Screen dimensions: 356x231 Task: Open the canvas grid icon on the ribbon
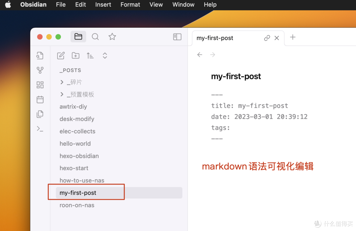40,85
